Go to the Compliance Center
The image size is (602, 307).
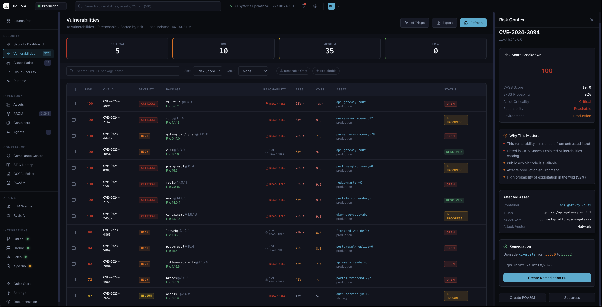click(x=28, y=156)
